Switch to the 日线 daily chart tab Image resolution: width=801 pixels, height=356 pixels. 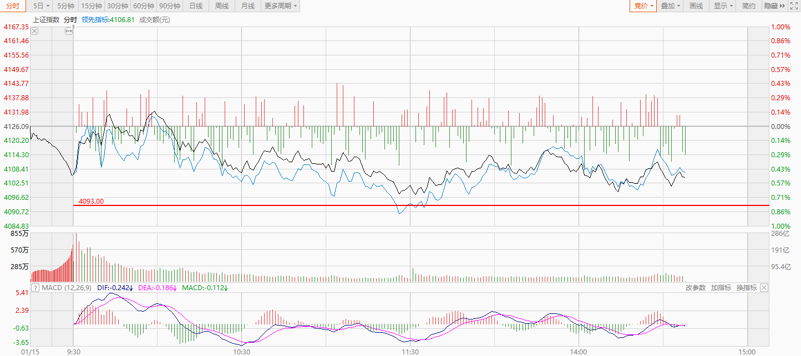click(196, 6)
